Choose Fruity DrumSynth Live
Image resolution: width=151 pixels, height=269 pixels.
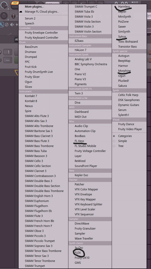click(39, 72)
